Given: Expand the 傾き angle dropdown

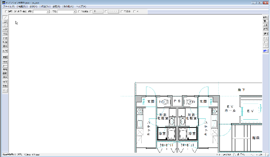Looking at the screenshot, I should pos(48,11).
